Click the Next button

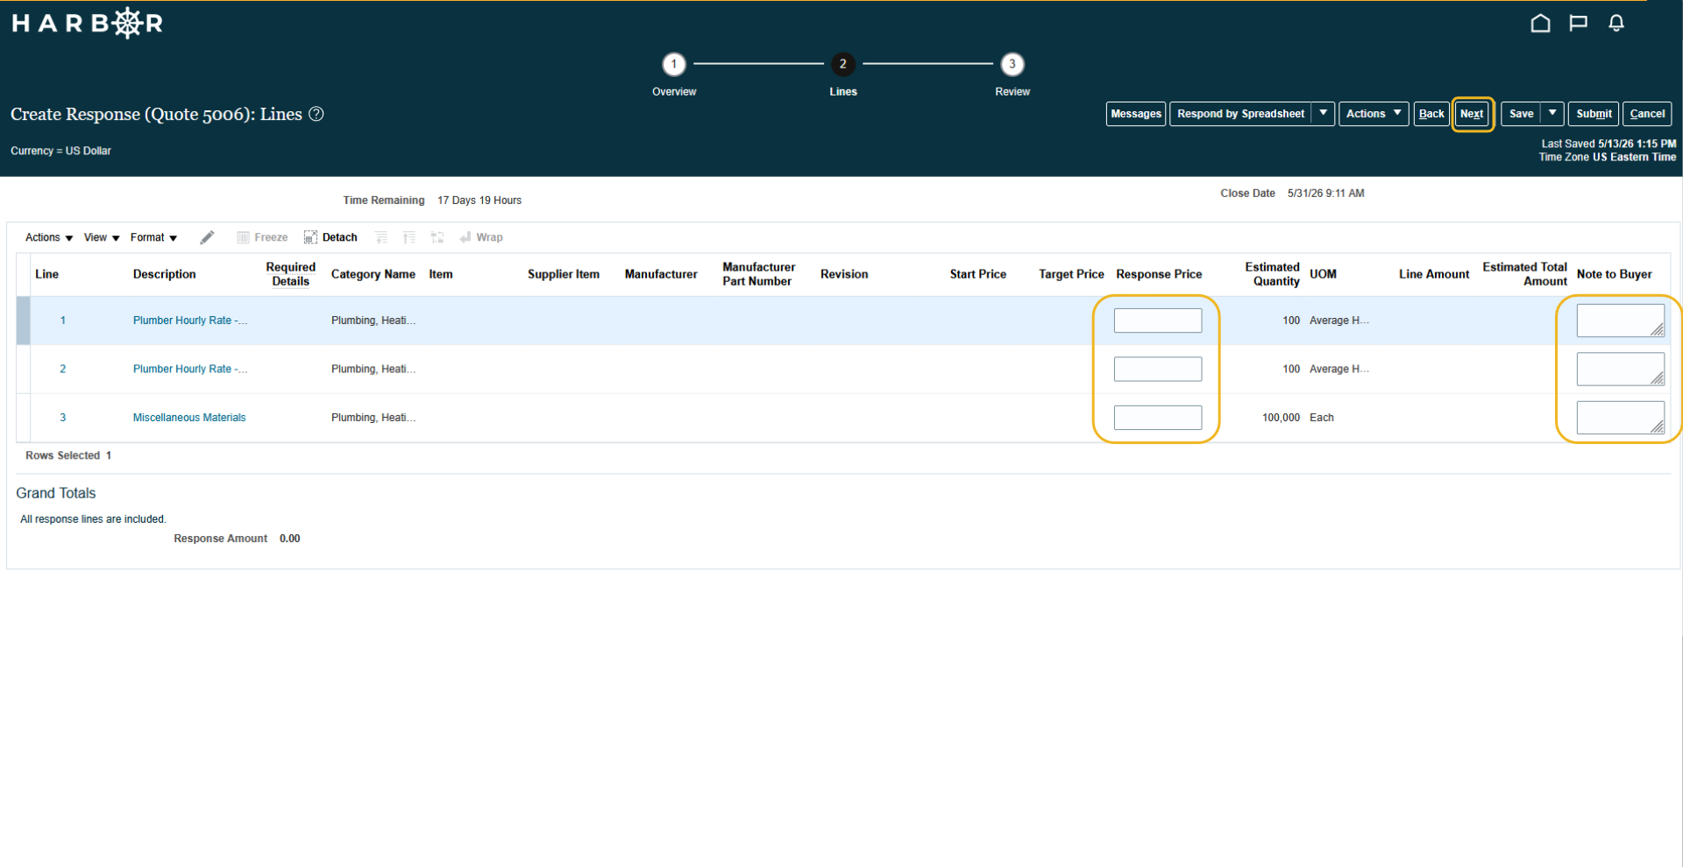click(1473, 114)
